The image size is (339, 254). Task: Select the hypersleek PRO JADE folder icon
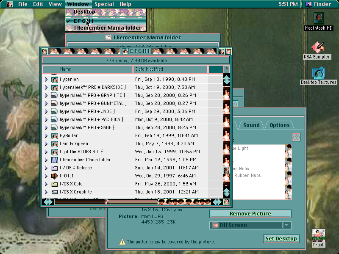tap(55, 111)
